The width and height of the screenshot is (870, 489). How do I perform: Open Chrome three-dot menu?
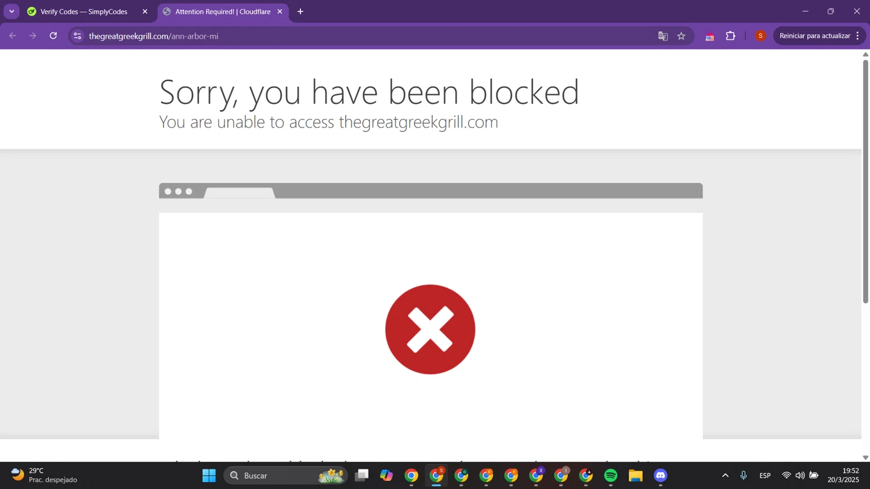(x=857, y=36)
